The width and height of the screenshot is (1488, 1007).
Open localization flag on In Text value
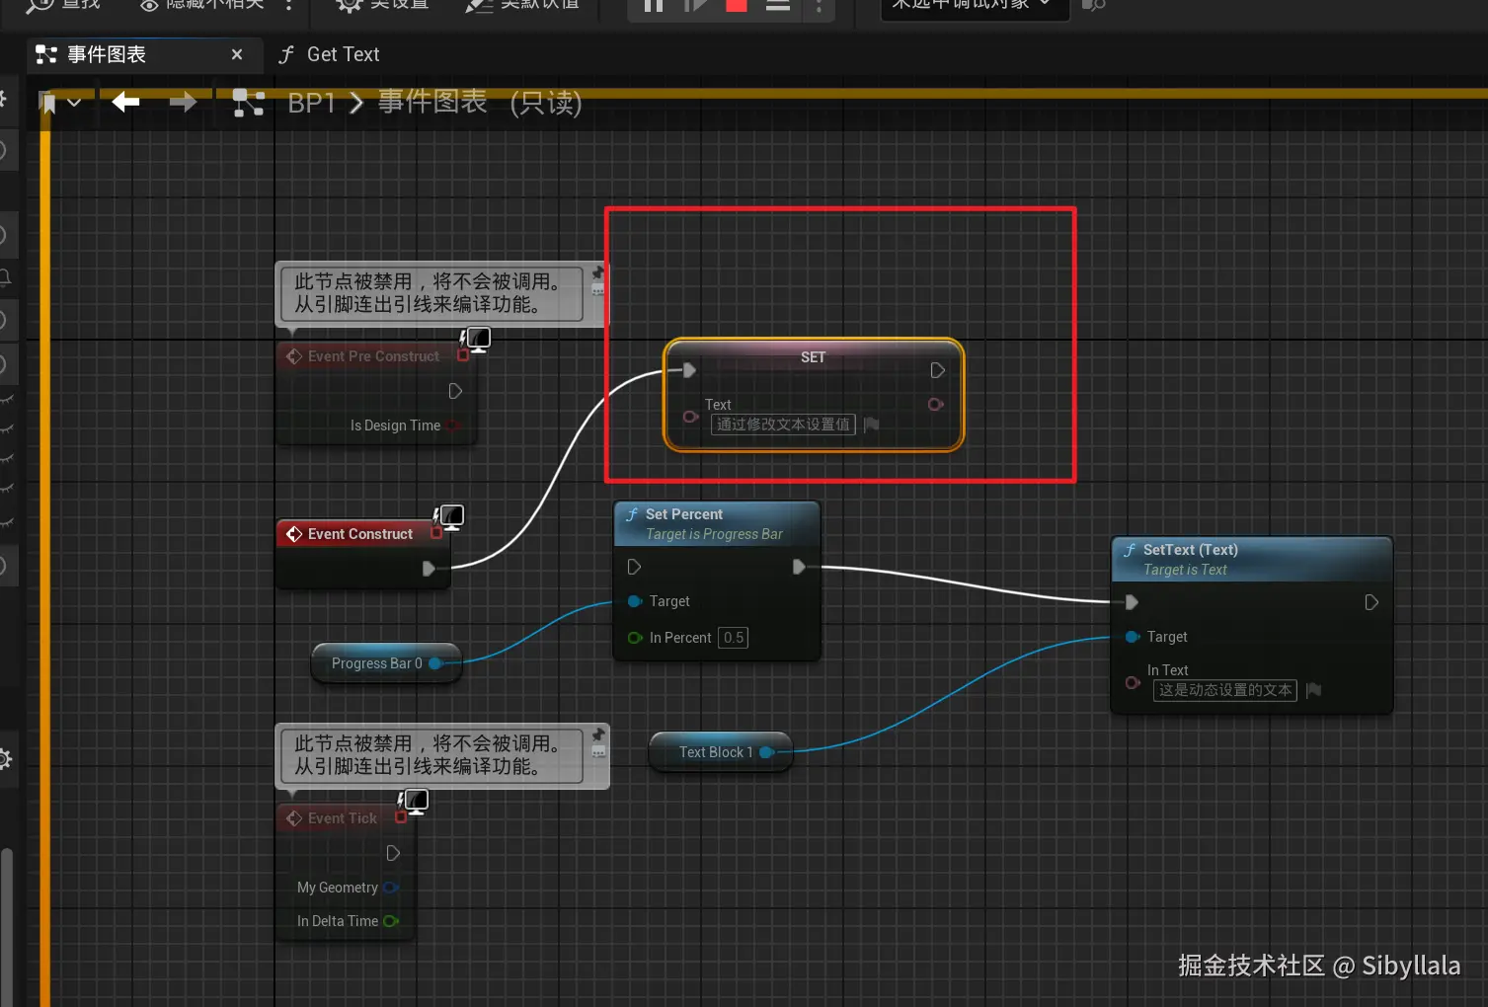[1313, 690]
